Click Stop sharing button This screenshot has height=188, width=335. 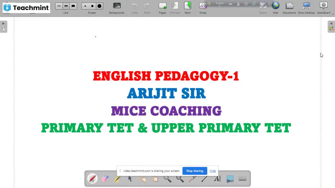(x=195, y=171)
